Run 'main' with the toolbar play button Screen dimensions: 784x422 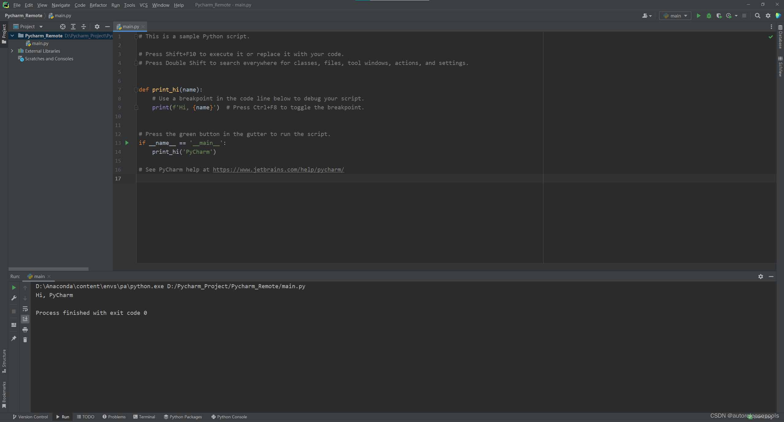coord(699,16)
